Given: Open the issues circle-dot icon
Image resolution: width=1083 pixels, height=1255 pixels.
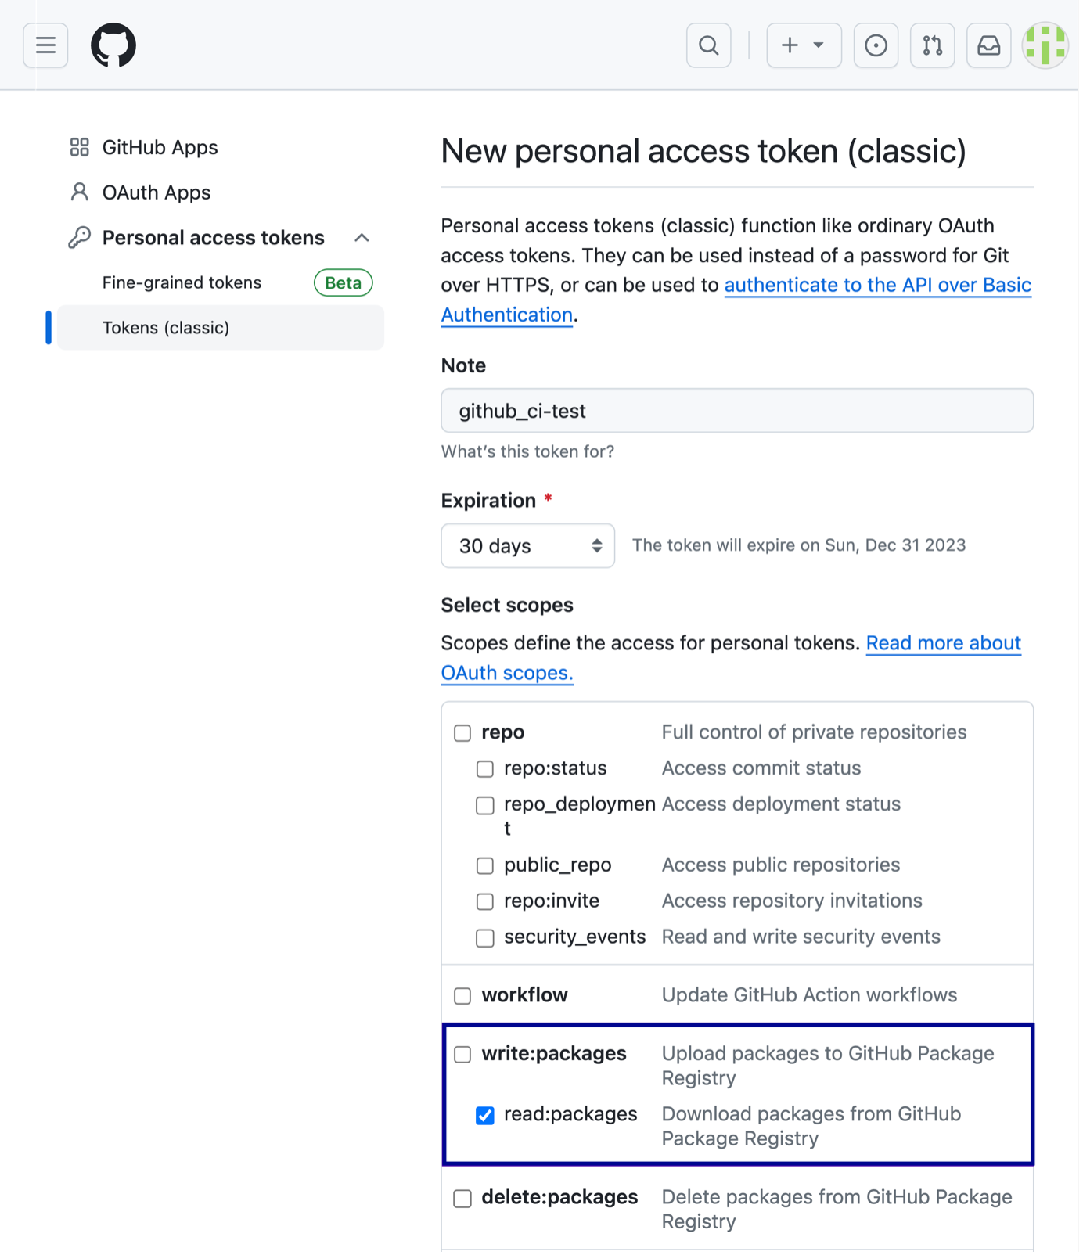Looking at the screenshot, I should point(876,45).
